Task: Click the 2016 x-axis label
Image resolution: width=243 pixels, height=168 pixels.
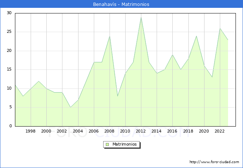Action: coord(172,131)
